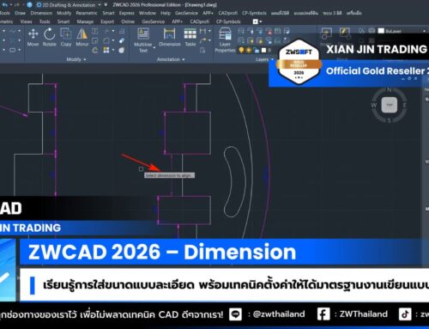This screenshot has height=329, width=429.
Task: Open the Window menu
Action: pyautogui.click(x=148, y=13)
